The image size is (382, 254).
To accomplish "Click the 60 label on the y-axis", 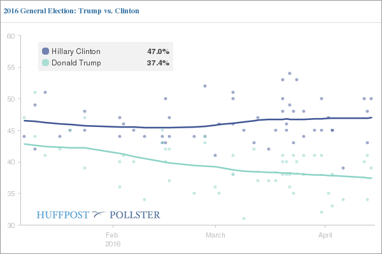I will point(11,36).
